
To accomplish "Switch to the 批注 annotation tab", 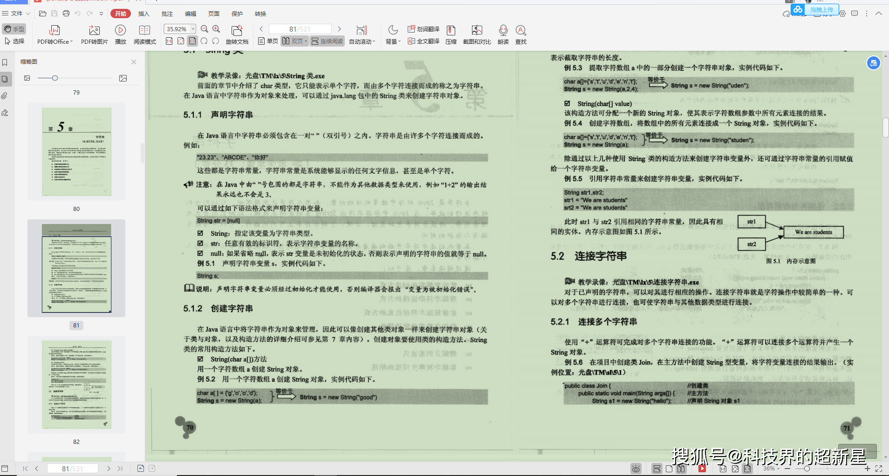I will pyautogui.click(x=167, y=14).
